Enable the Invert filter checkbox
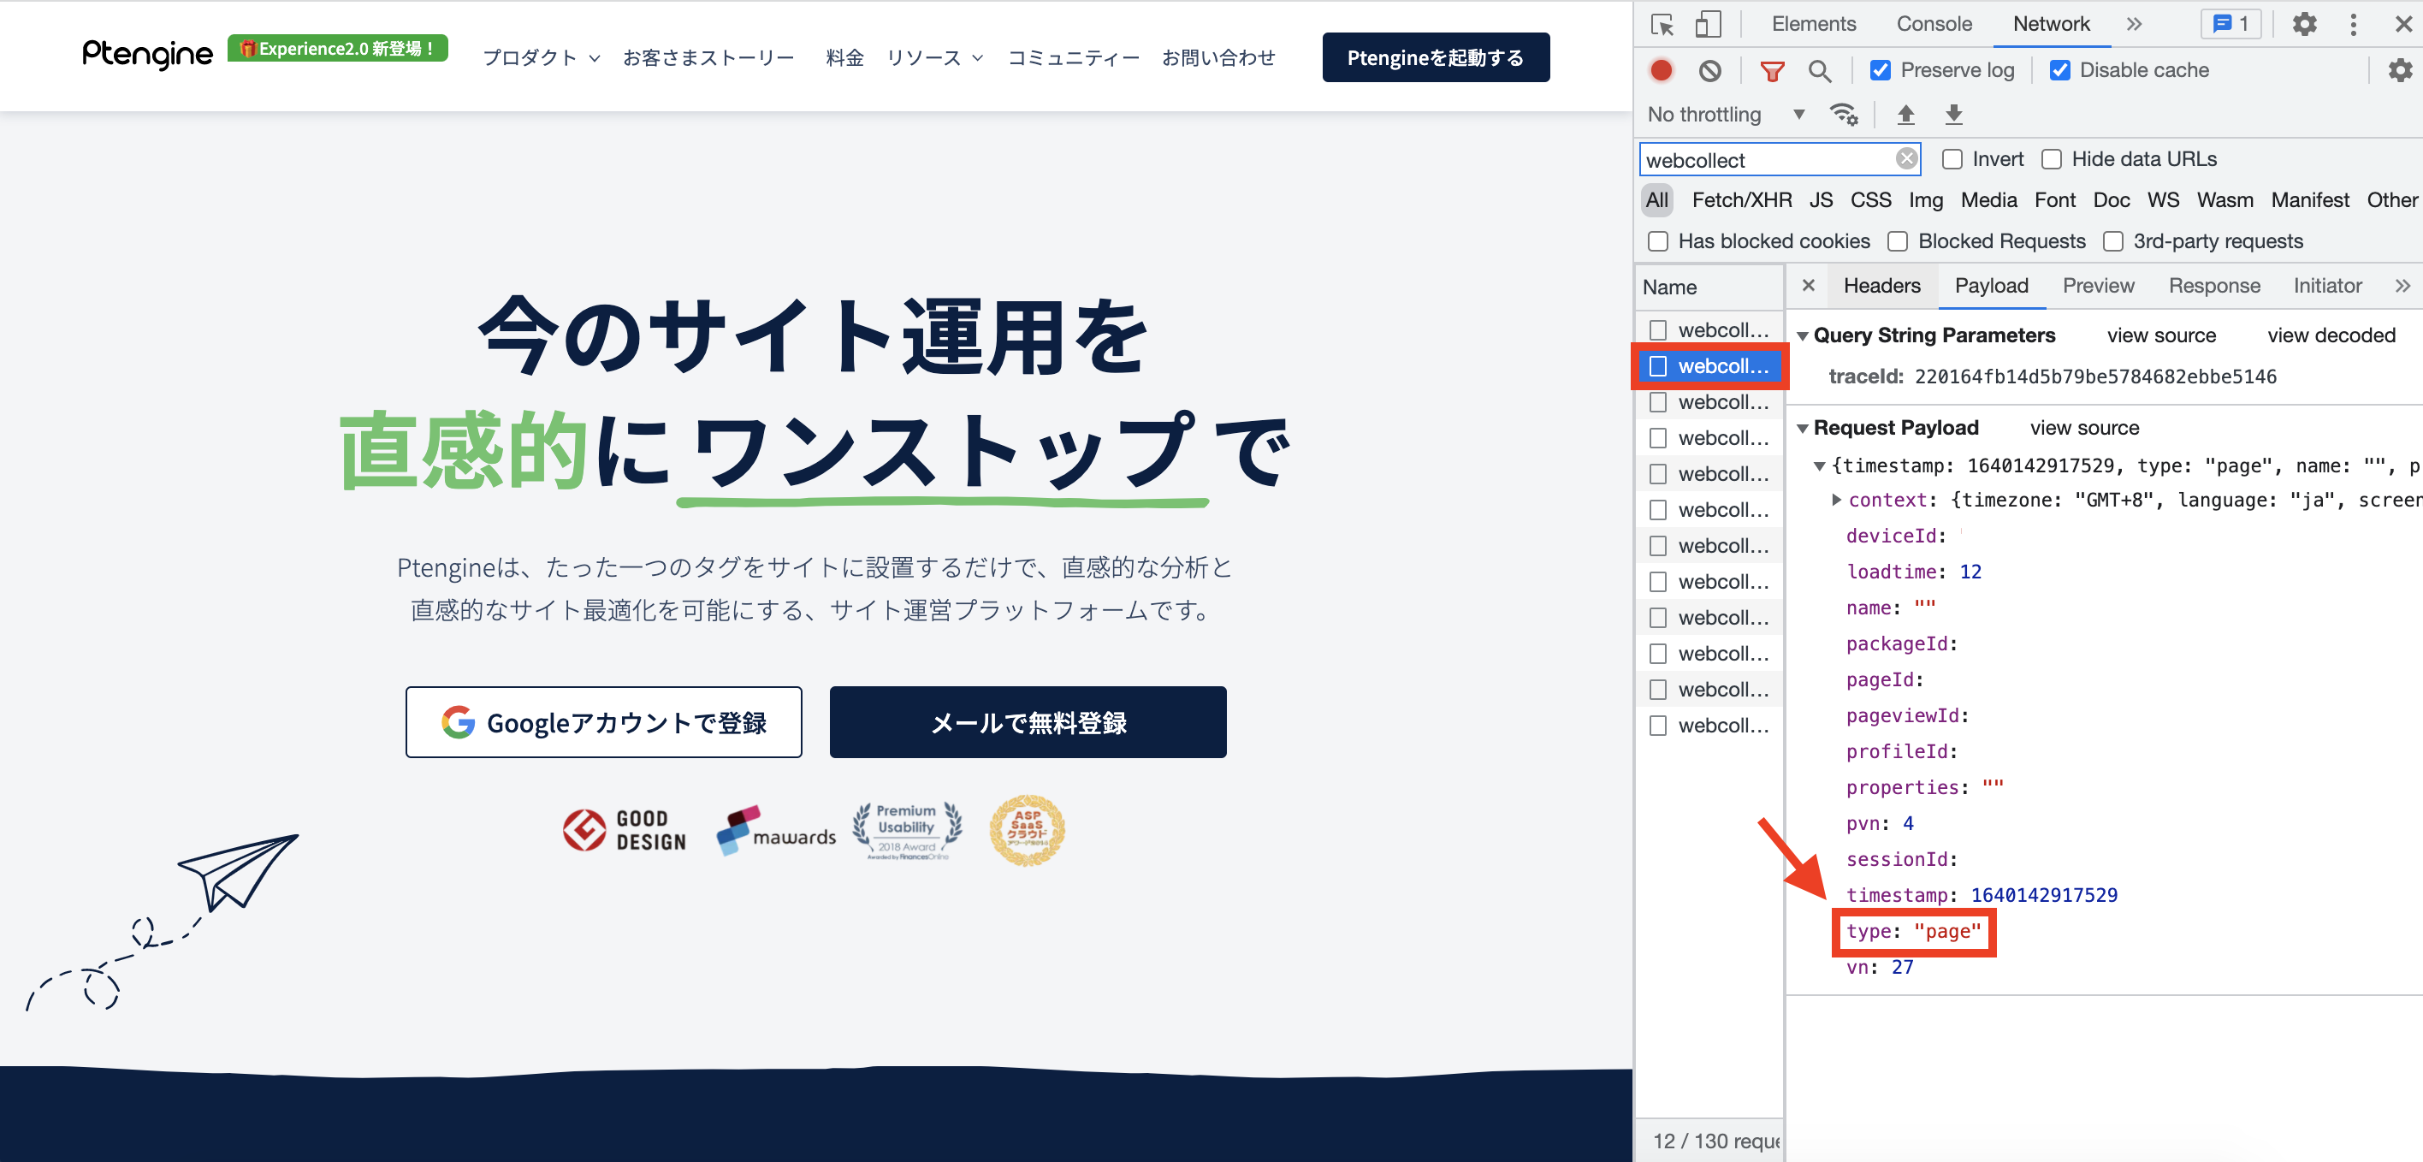Screen dimensions: 2423x1162 (1952, 159)
